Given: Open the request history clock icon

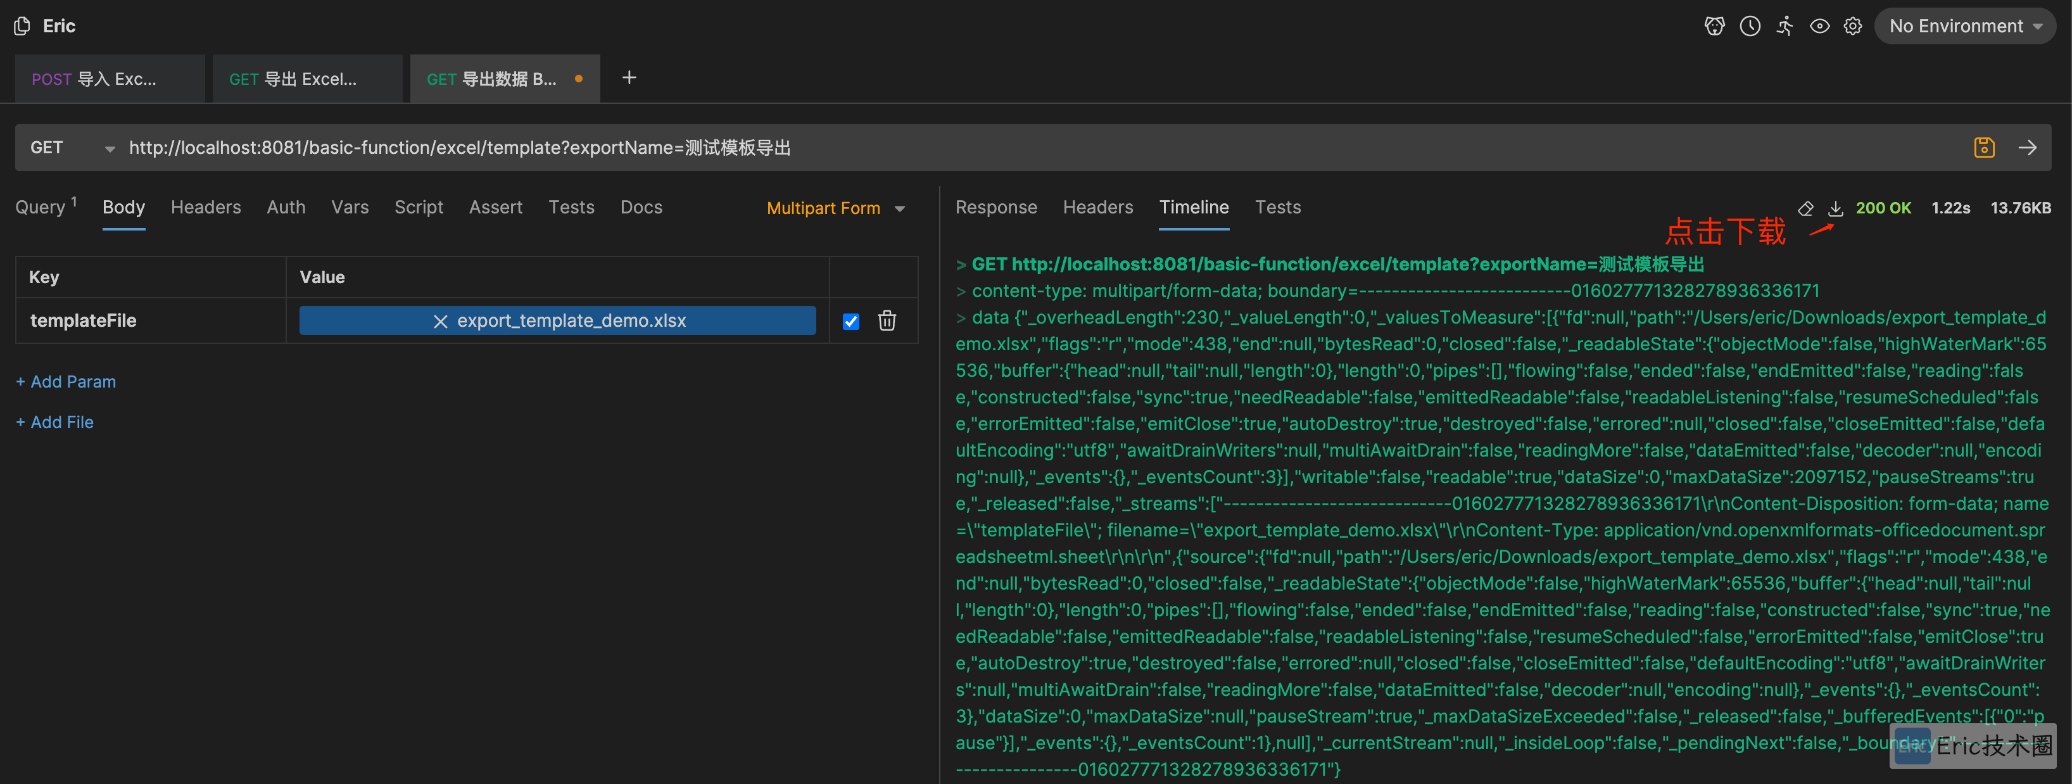Looking at the screenshot, I should [1750, 27].
